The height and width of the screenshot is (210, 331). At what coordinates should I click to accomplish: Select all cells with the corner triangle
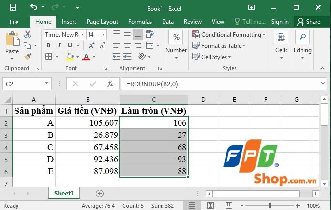click(x=8, y=99)
